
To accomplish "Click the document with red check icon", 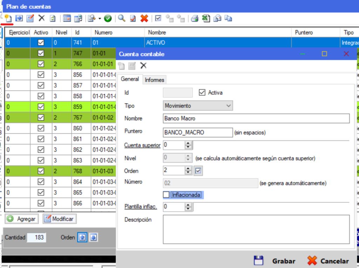I will (x=133, y=18).
